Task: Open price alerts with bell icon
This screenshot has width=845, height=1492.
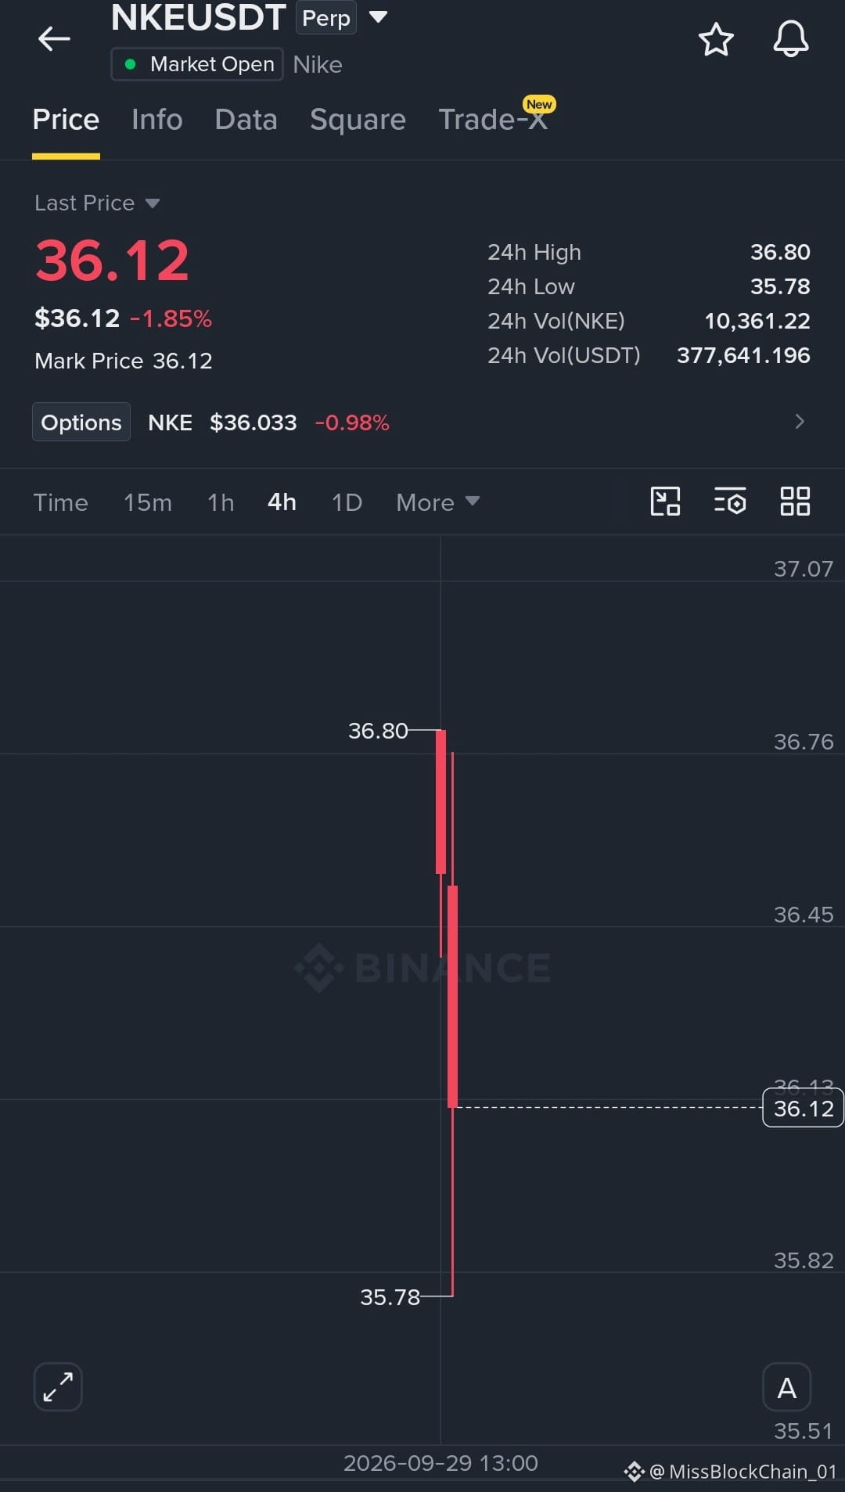Action: pyautogui.click(x=791, y=38)
